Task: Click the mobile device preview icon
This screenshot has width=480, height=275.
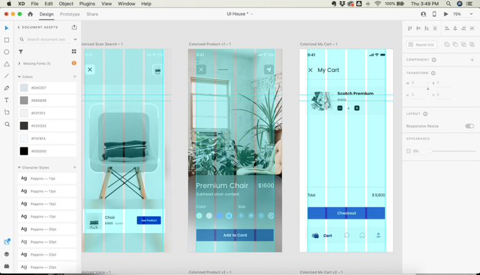Action: 434,14
